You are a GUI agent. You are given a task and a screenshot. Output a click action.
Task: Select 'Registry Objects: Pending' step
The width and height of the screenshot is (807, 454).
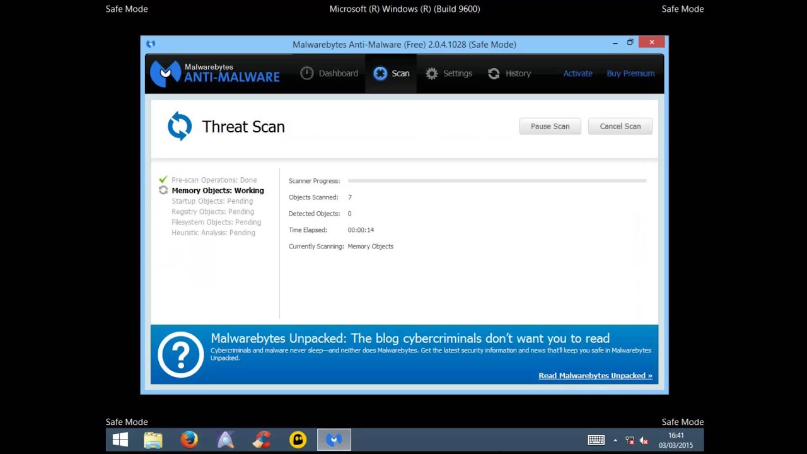pos(212,212)
